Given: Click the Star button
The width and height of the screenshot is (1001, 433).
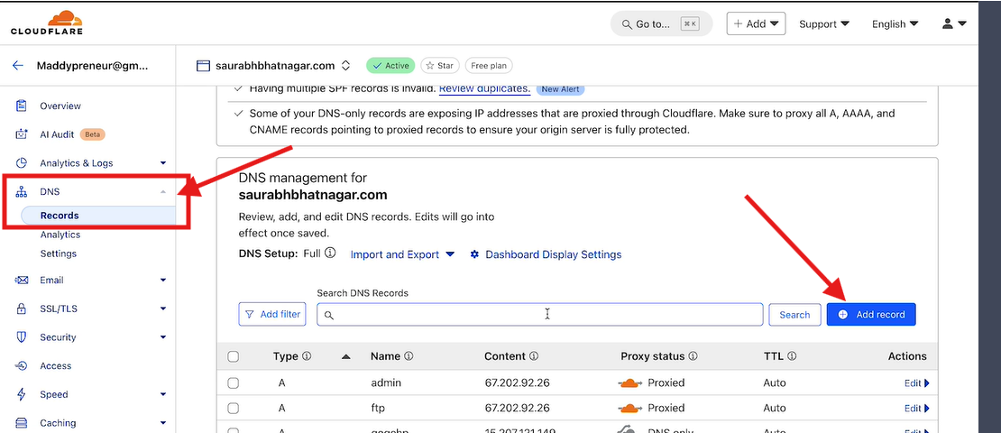Looking at the screenshot, I should (x=440, y=65).
